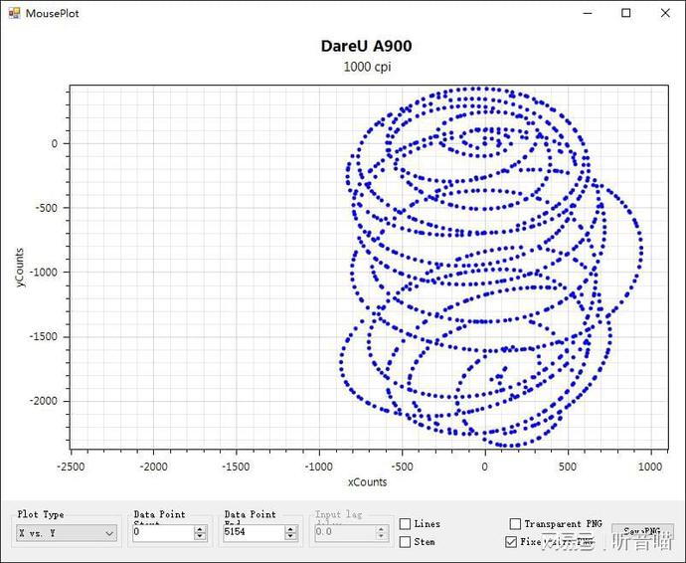The width and height of the screenshot is (686, 563).
Task: Click the MousePlot app icon in title bar
Action: [x=14, y=13]
